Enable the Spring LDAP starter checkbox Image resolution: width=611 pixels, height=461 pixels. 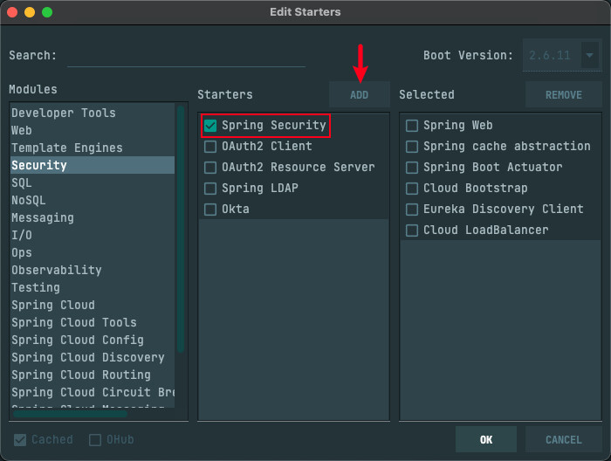tap(210, 189)
